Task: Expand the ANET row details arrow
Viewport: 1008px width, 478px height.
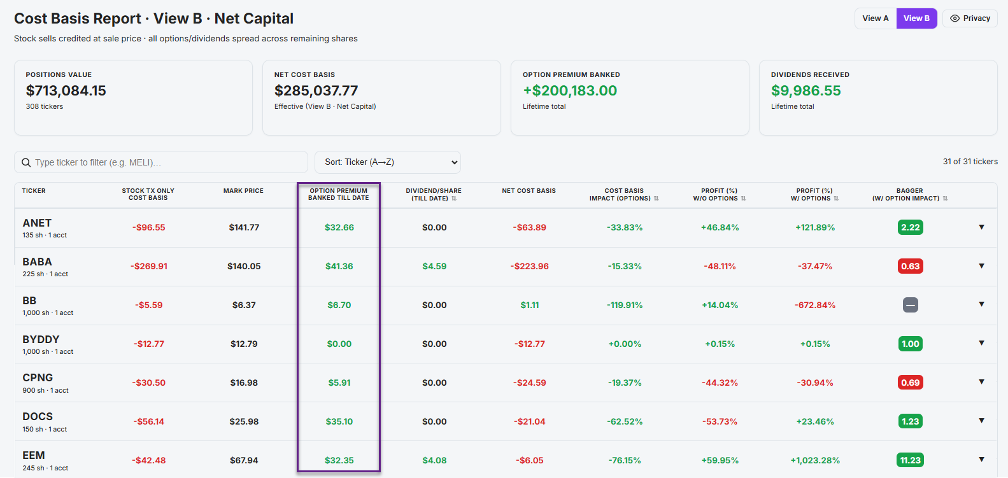Action: 981,227
